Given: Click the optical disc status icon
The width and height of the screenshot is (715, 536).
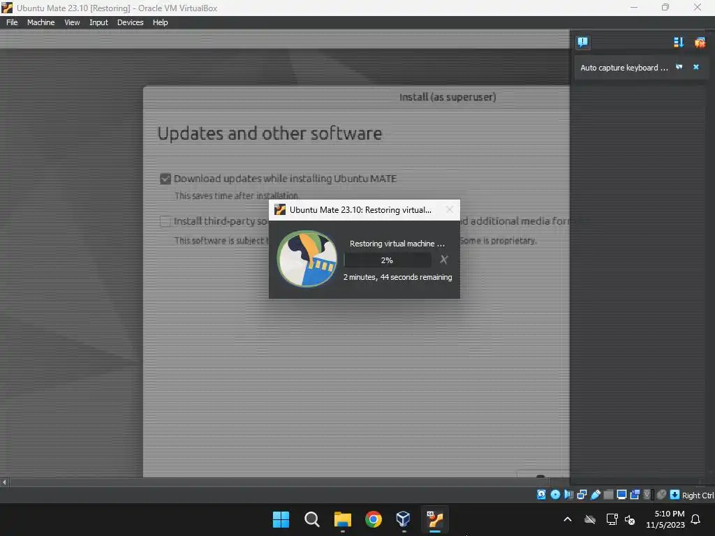Looking at the screenshot, I should 555,495.
